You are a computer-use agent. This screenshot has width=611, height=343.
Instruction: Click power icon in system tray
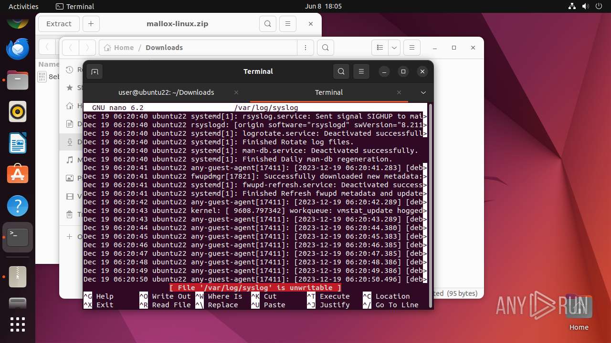pos(599,6)
